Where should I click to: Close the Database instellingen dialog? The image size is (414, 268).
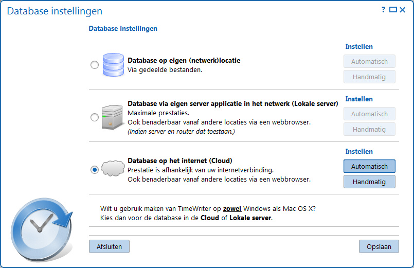coord(402,10)
